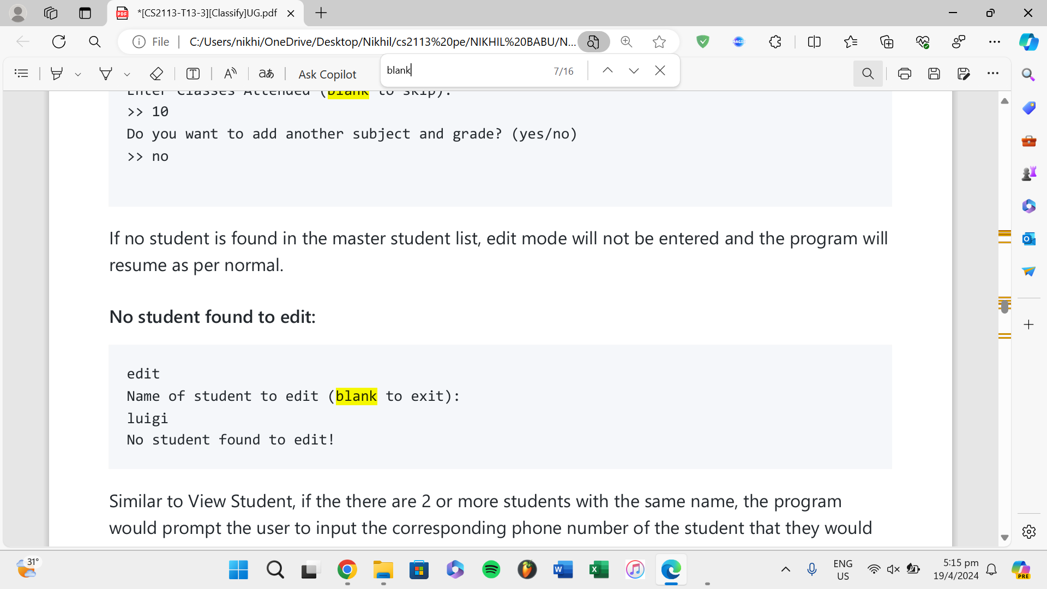1047x589 pixels.
Task: Click Ask Copilot button
Action: coord(327,74)
